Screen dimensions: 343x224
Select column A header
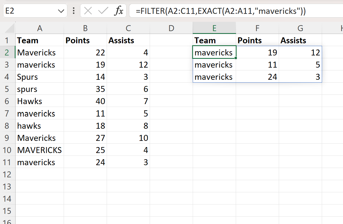click(x=40, y=28)
